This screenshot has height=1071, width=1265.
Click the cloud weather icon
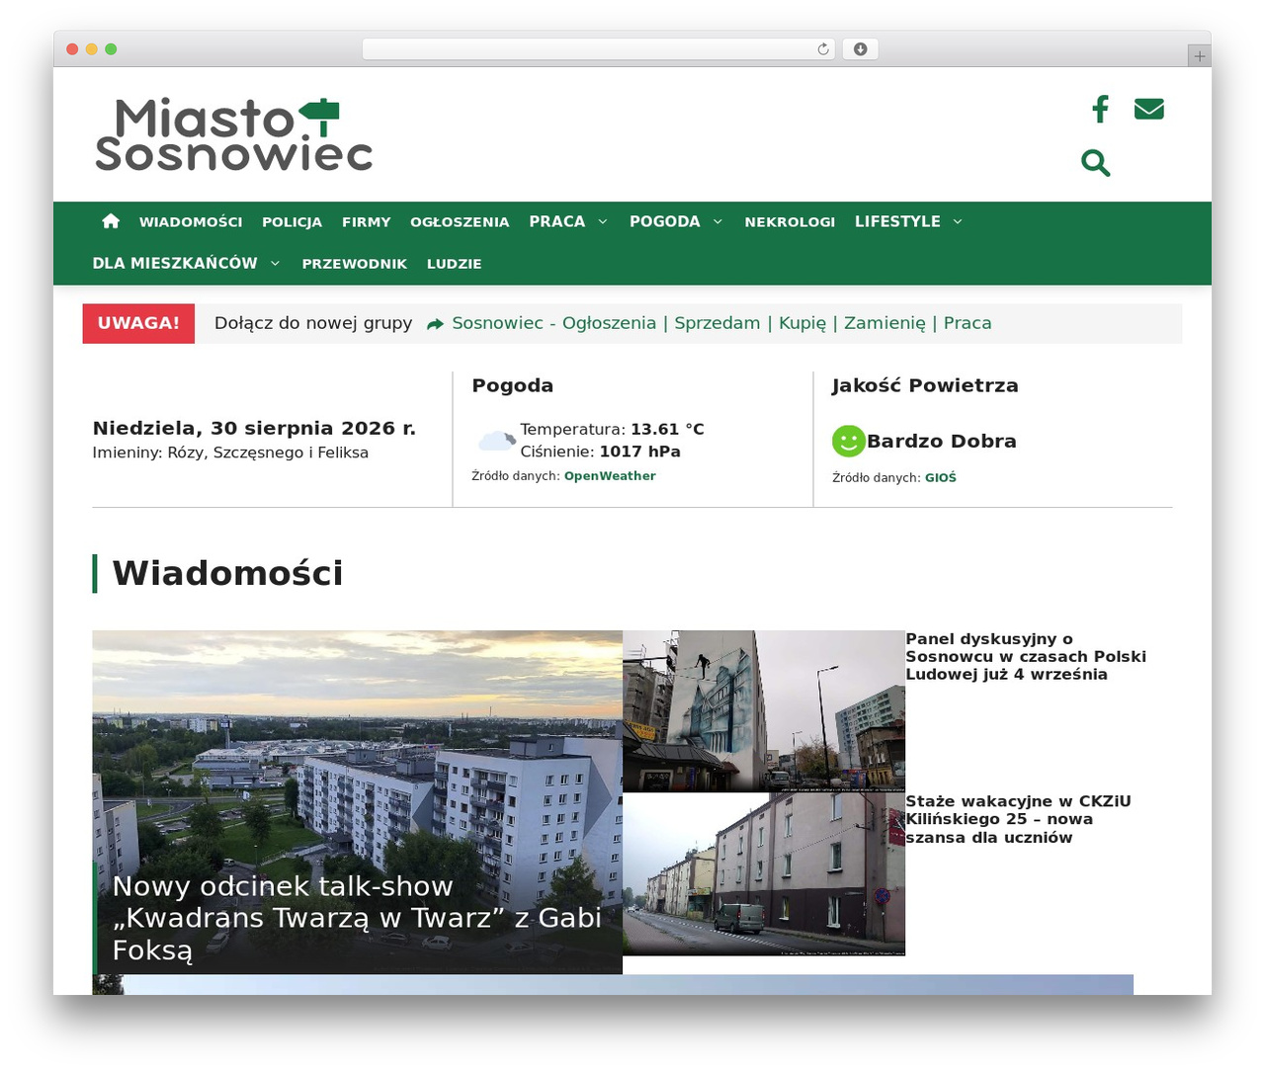pyautogui.click(x=496, y=440)
